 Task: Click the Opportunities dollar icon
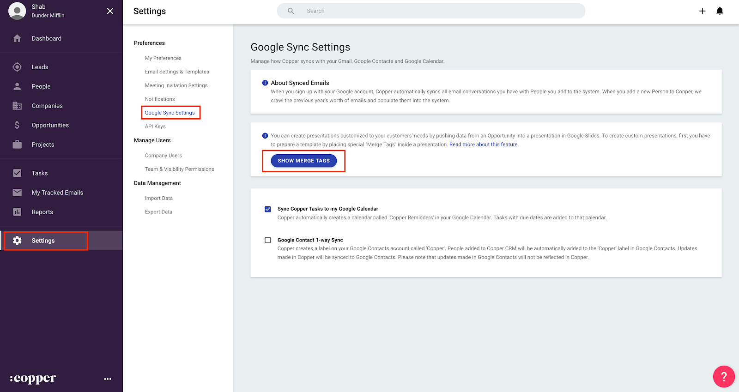pyautogui.click(x=17, y=125)
